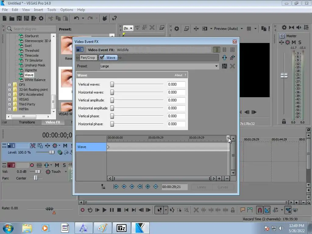312x234 pixels.
Task: Click the Pan/Crop chain button
Action: pos(88,58)
